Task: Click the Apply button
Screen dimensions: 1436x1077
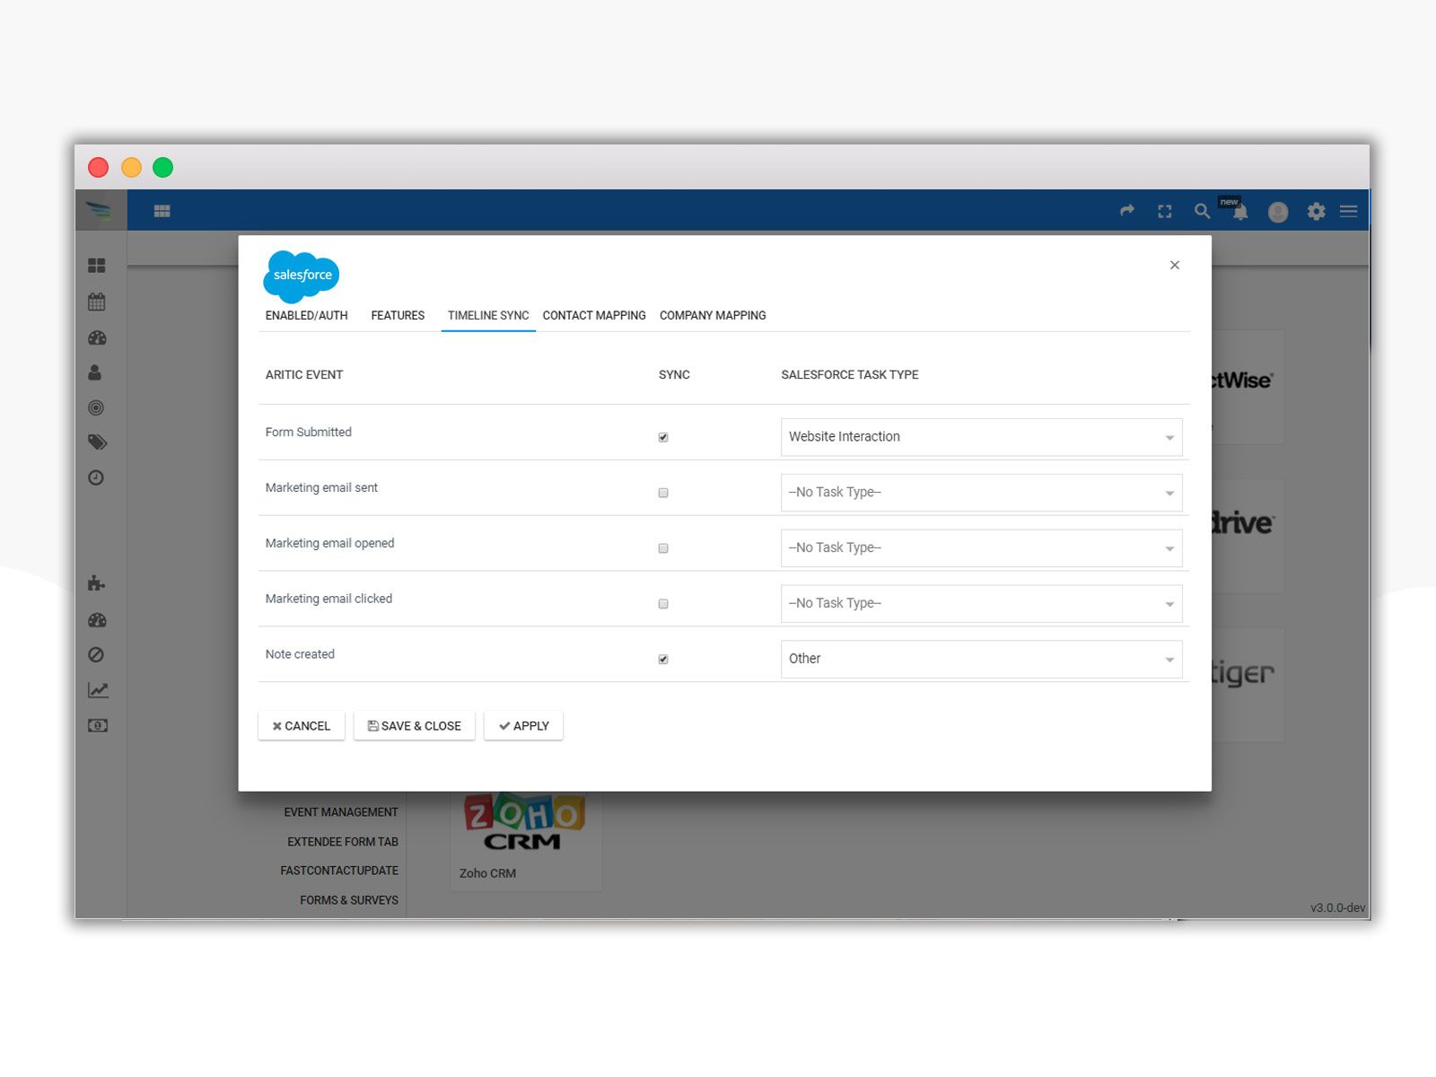Action: pos(523,726)
